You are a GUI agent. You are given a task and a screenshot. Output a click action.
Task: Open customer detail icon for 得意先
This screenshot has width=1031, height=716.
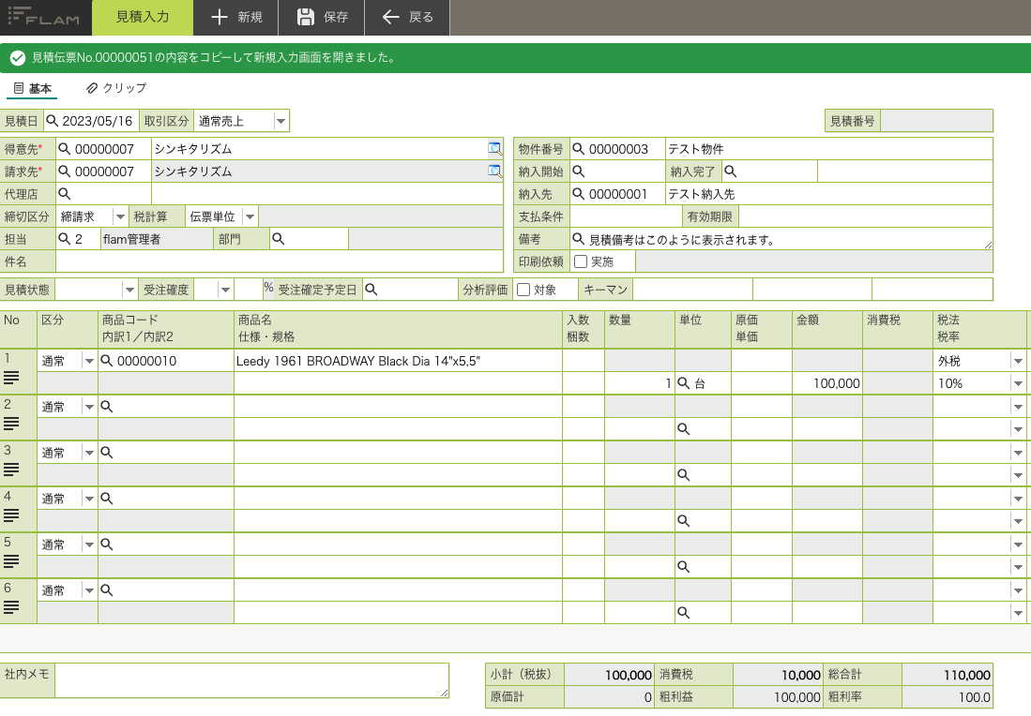(x=494, y=148)
